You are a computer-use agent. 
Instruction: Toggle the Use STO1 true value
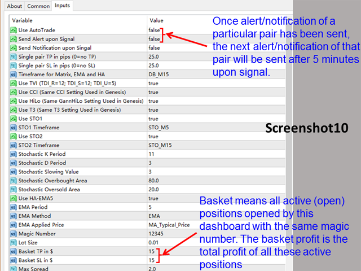click(x=153, y=119)
